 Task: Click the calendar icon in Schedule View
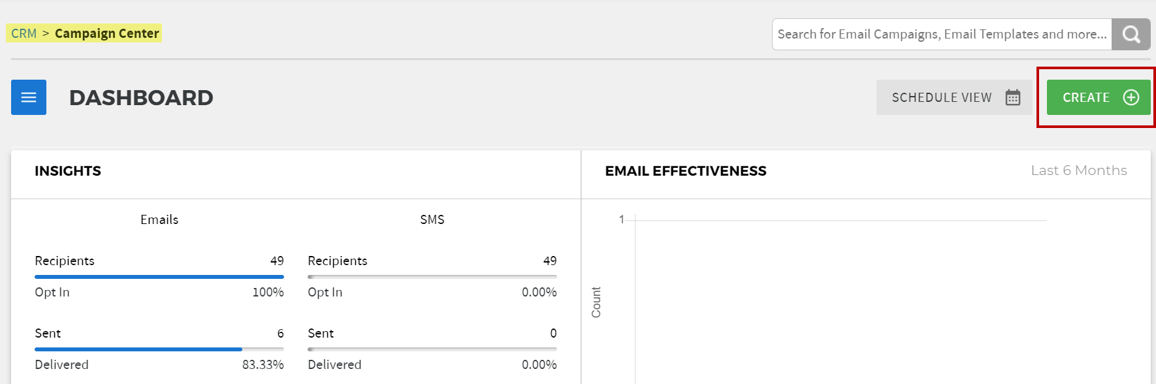pos(1013,97)
